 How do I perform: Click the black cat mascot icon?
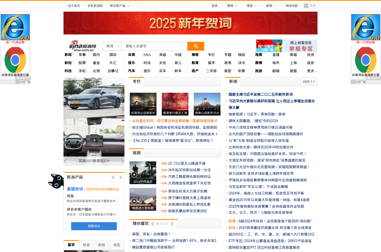pyautogui.click(x=56, y=181)
